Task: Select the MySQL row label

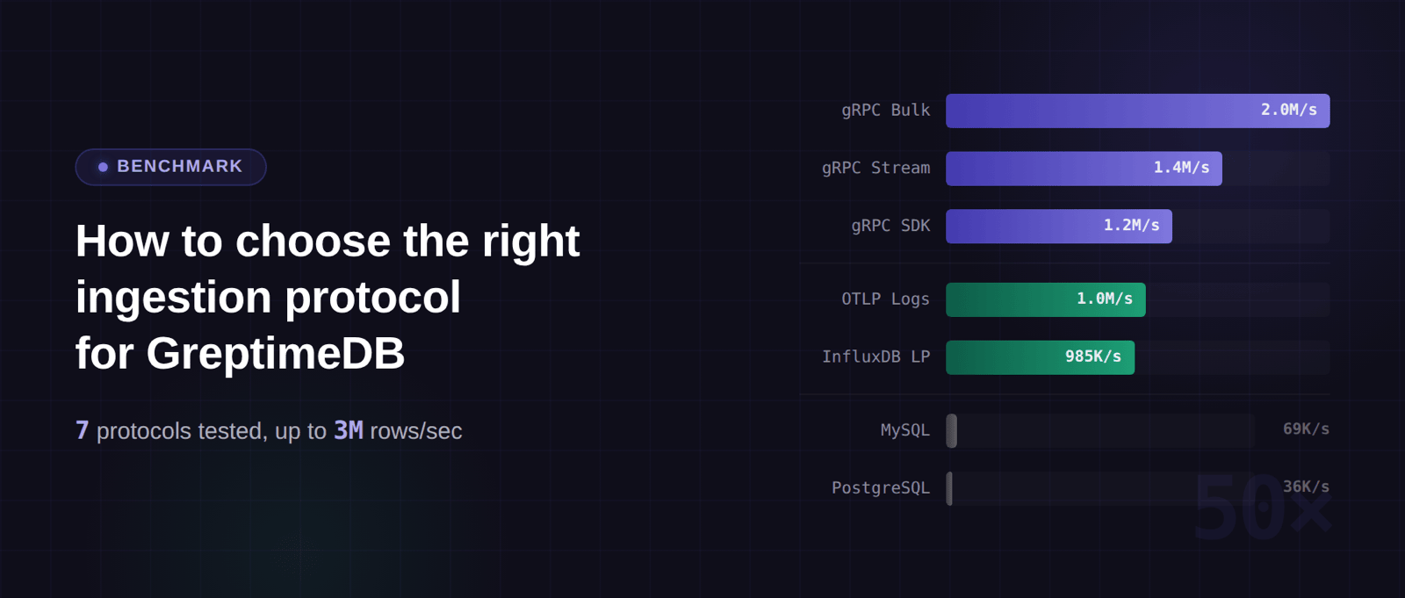Action: click(904, 430)
